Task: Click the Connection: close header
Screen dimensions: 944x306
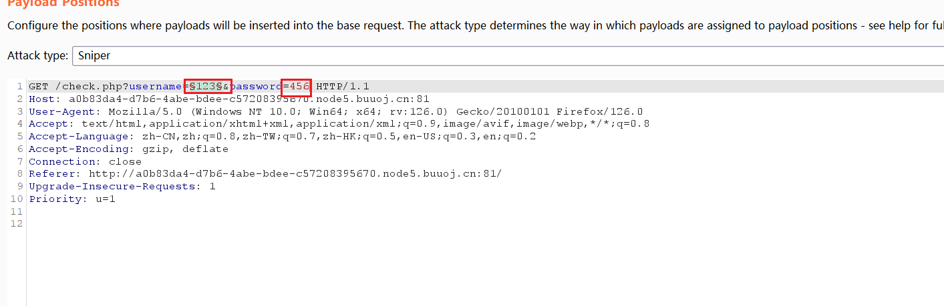Action: tap(85, 162)
